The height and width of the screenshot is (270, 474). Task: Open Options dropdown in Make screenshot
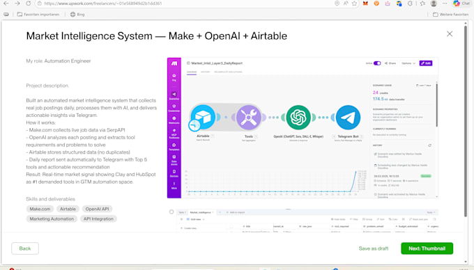pyautogui.click(x=408, y=63)
